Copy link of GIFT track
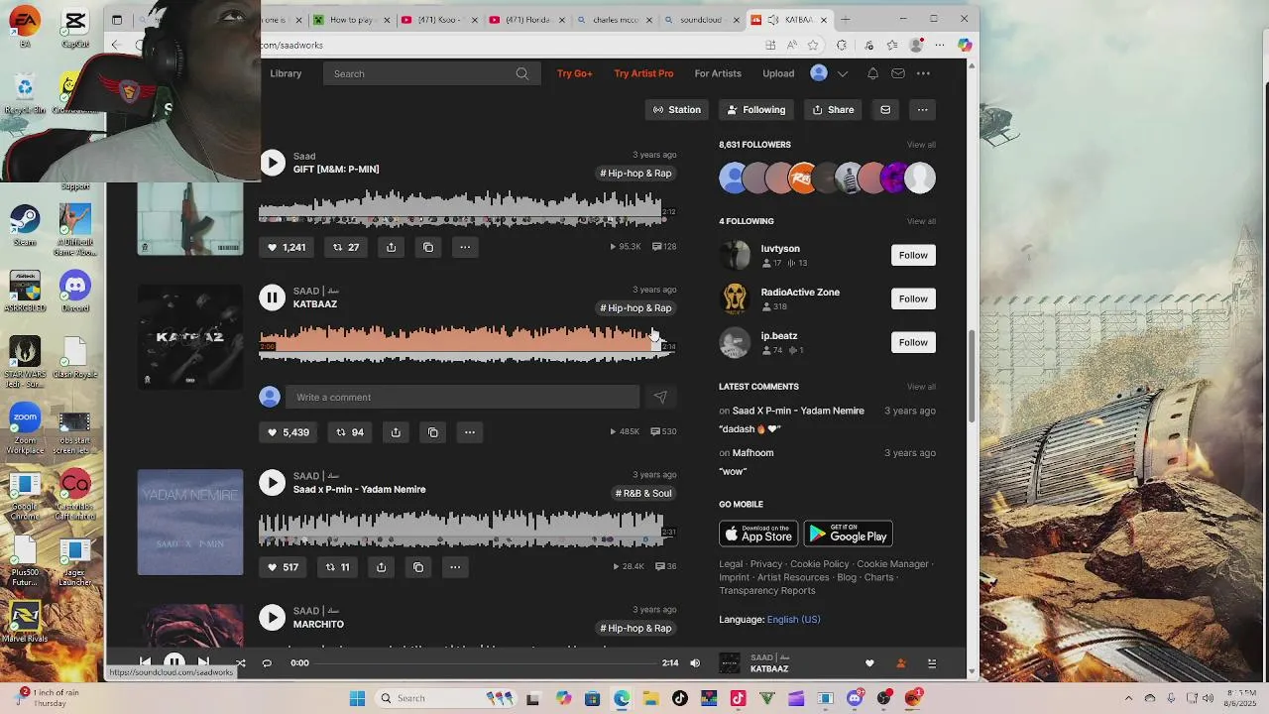 (428, 247)
